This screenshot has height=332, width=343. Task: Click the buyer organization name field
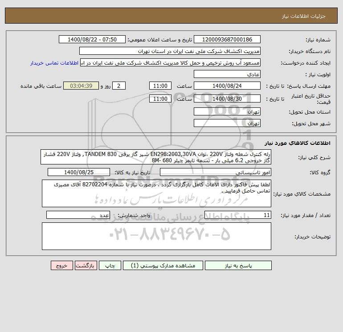(x=170, y=51)
